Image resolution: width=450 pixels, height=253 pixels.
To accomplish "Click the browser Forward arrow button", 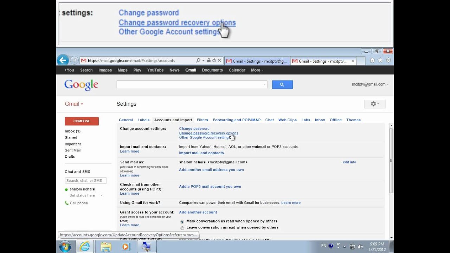I will tap(74, 60).
